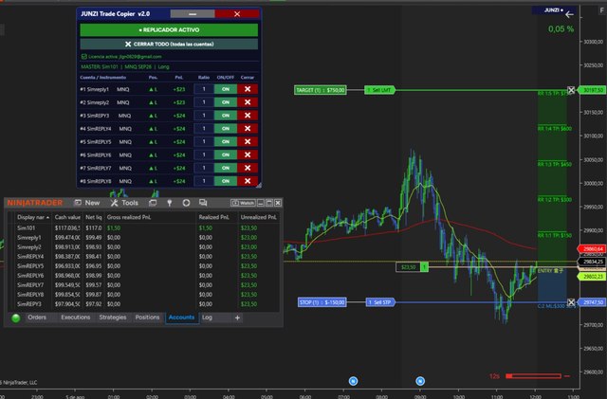Click the REPLICADOR ACTIVO button
607x399 pixels.
[x=169, y=29]
